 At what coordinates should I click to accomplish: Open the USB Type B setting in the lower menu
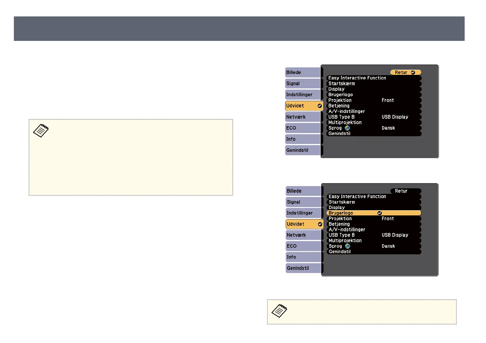[341, 235]
